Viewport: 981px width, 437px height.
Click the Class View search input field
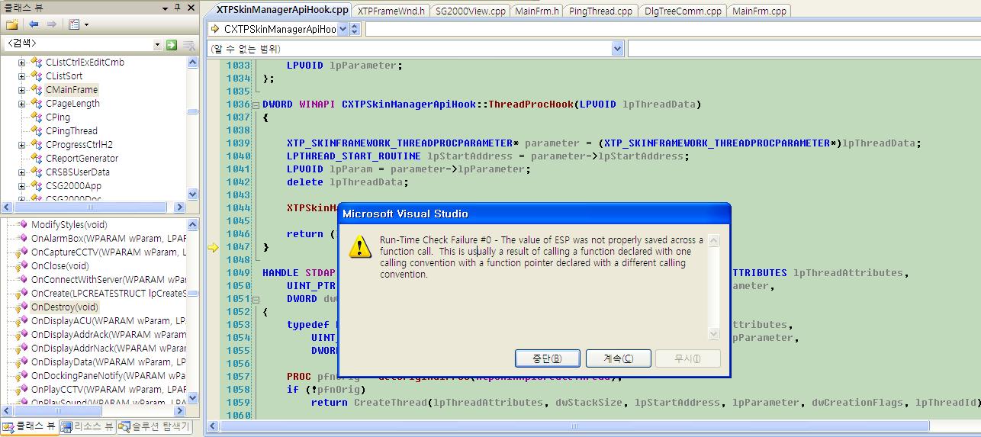point(76,45)
